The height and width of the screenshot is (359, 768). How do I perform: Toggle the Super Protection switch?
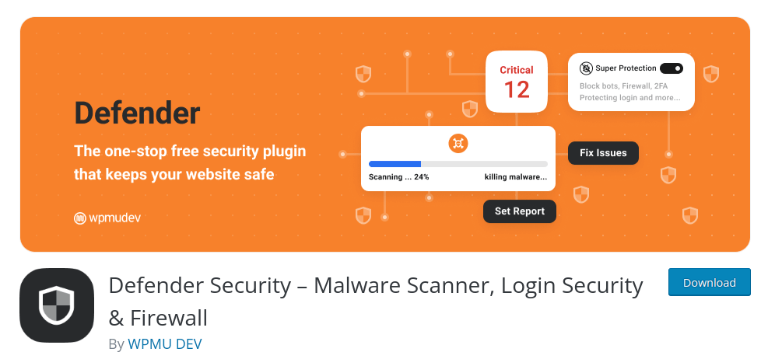pos(671,68)
